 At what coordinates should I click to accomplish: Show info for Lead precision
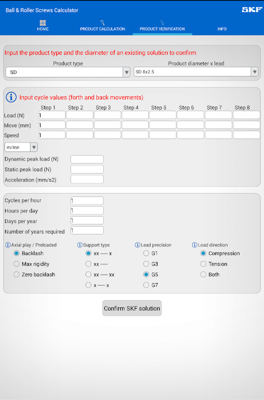click(x=137, y=245)
